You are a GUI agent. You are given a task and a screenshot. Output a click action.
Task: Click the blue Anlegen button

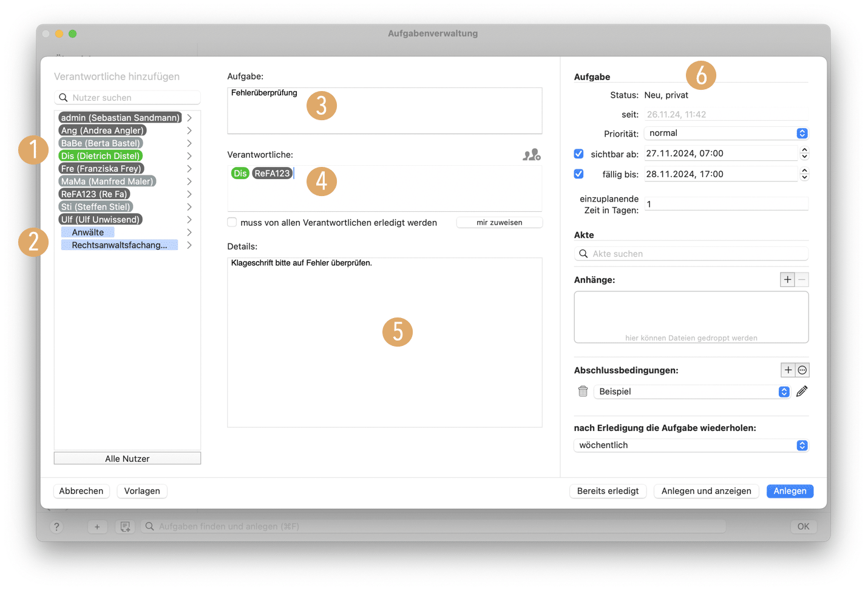click(x=790, y=491)
